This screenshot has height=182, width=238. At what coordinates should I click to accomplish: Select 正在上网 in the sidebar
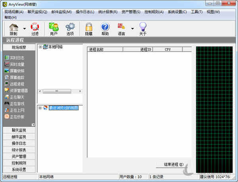(15, 110)
